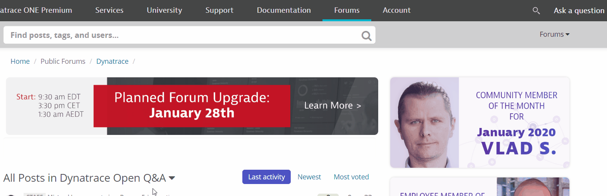Focus the Find posts, tags, and users field
Screen dimensions: 607x196
point(189,35)
